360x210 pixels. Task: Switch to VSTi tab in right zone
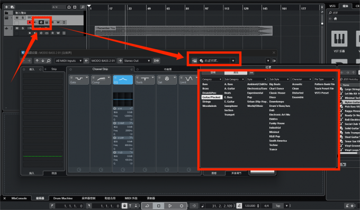332,6
